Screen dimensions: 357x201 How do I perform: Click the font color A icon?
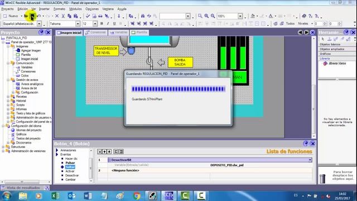[x=271, y=16]
